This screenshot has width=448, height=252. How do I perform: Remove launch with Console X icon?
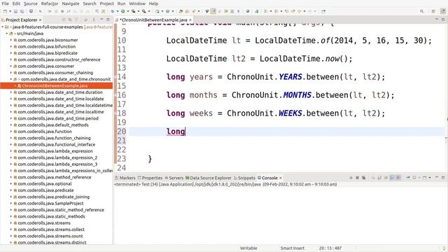pyautogui.click(x=357, y=178)
